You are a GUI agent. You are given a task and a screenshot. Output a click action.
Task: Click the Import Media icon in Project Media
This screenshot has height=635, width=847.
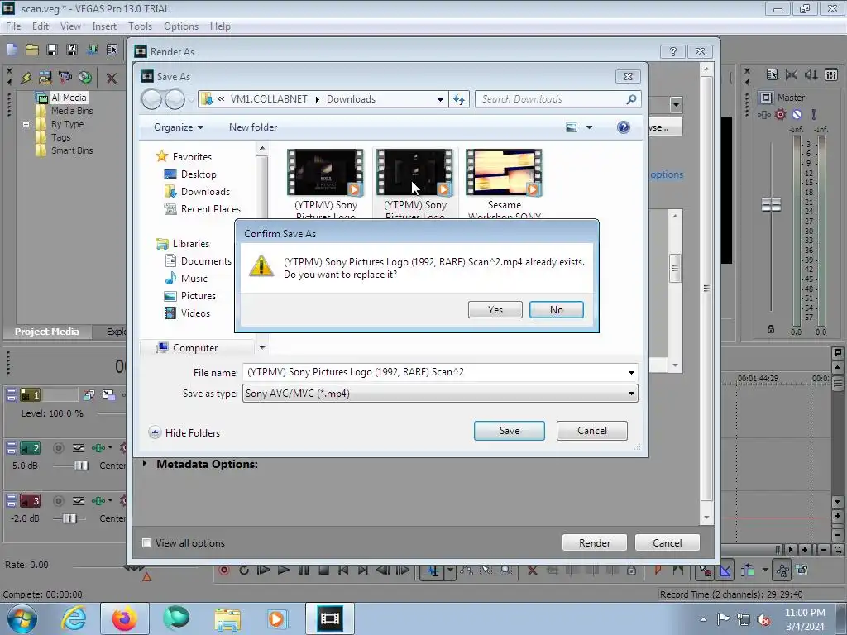[45, 78]
